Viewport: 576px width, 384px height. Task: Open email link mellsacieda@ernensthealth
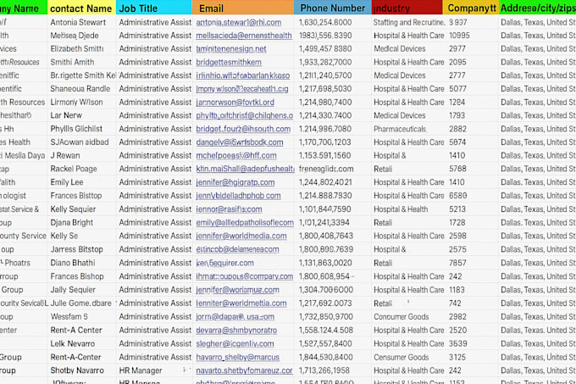click(x=244, y=36)
